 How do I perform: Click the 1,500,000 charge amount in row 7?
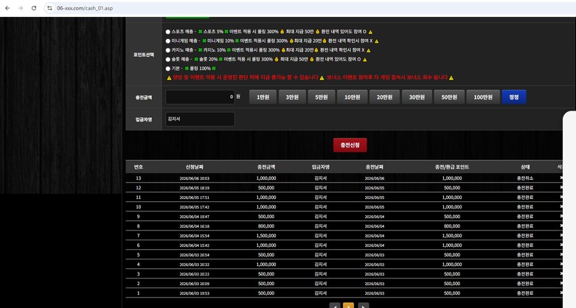(266, 236)
